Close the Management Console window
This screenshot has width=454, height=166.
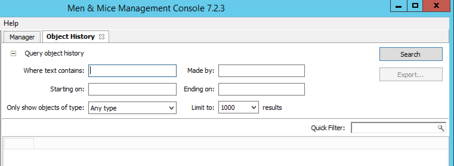tap(436, 6)
